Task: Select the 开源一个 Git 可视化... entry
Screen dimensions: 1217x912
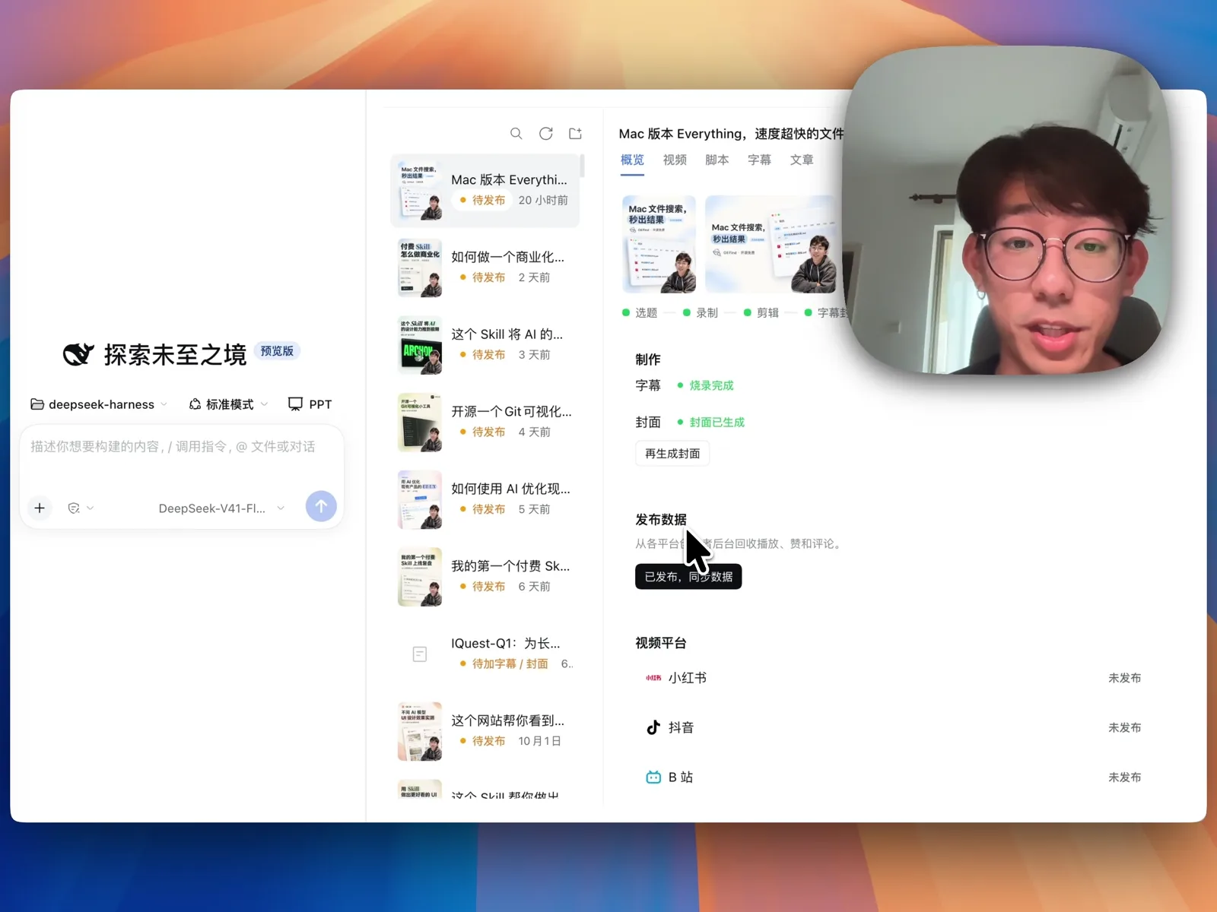Action: [x=485, y=422]
